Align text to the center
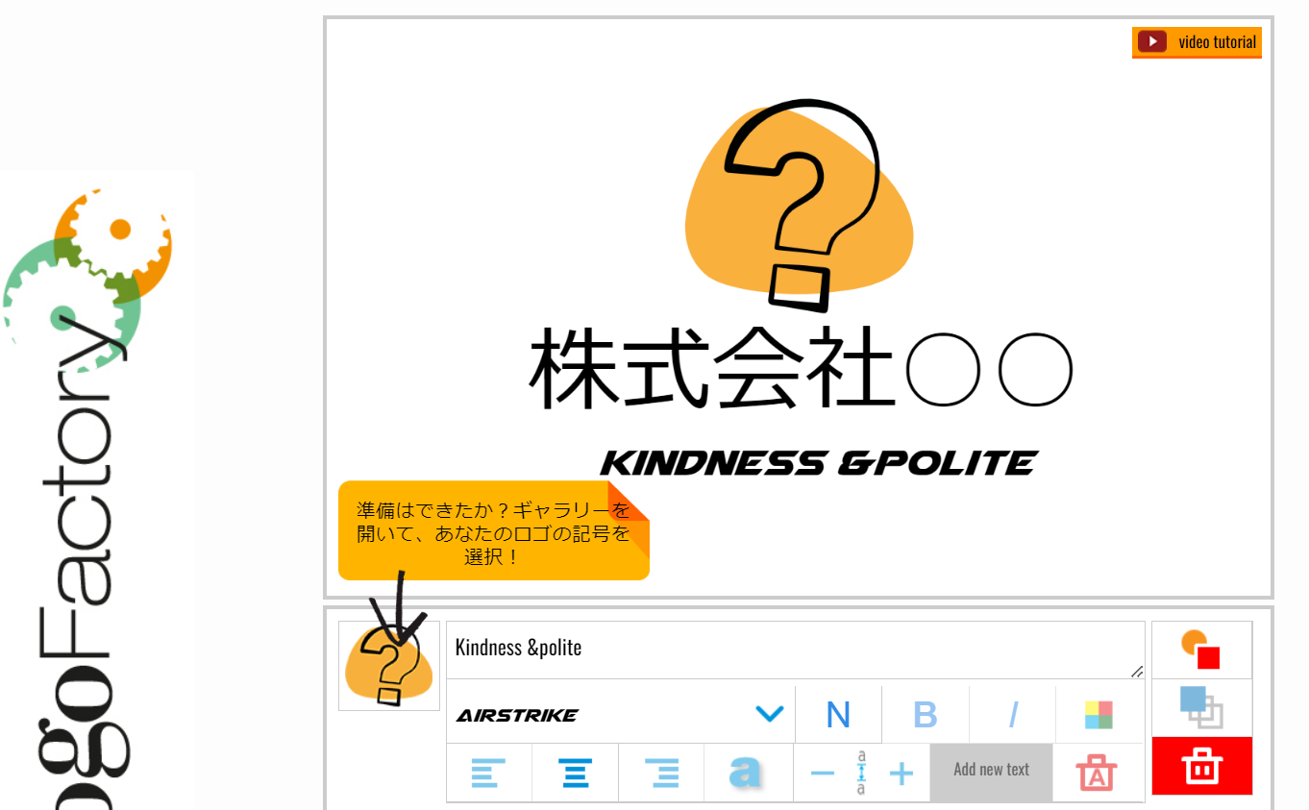The height and width of the screenshot is (810, 1309). pos(575,773)
